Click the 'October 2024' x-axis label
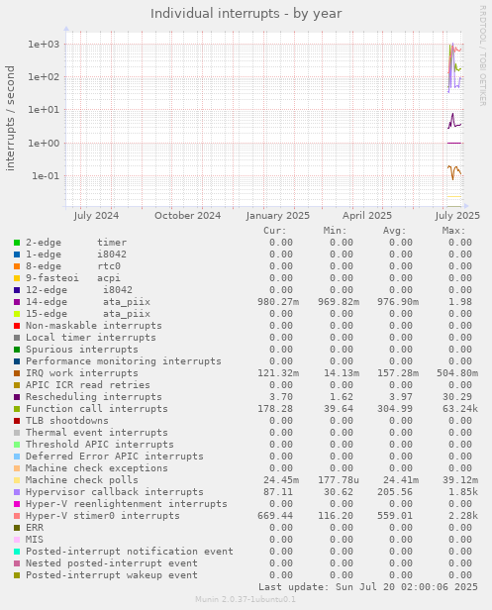The height and width of the screenshot is (610, 492). (x=187, y=216)
